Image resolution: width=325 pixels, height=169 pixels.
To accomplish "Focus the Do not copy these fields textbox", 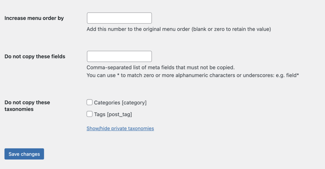I will 119,56.
